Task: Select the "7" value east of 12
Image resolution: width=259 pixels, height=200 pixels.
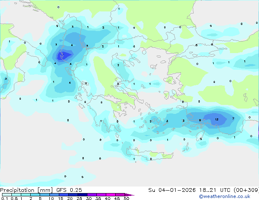Action: (233, 118)
